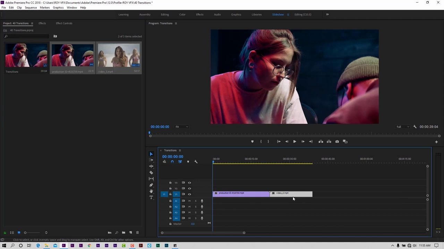
Task: Open Project panel hamburger menu
Action: (32, 24)
